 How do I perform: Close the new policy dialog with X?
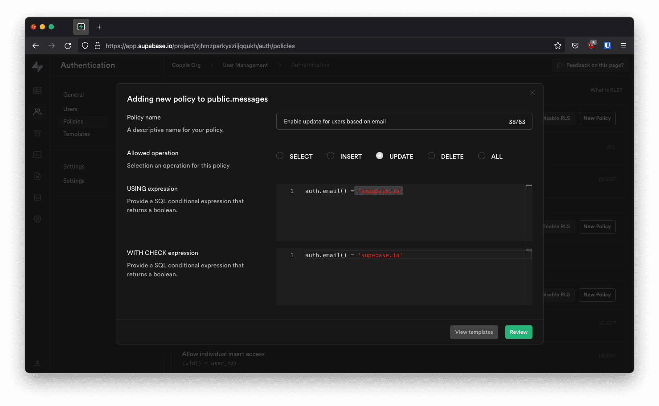pyautogui.click(x=532, y=93)
